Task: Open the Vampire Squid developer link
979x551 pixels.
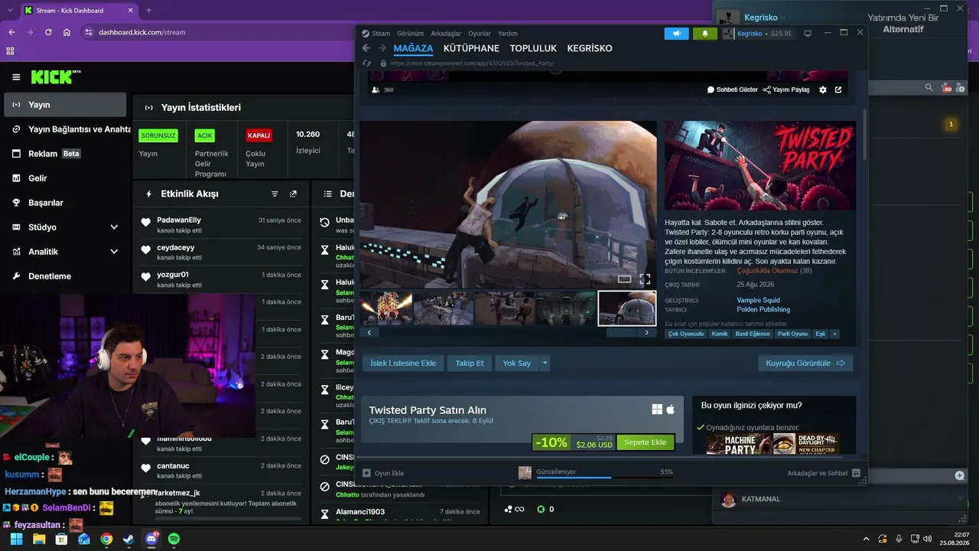Action: [x=759, y=301]
